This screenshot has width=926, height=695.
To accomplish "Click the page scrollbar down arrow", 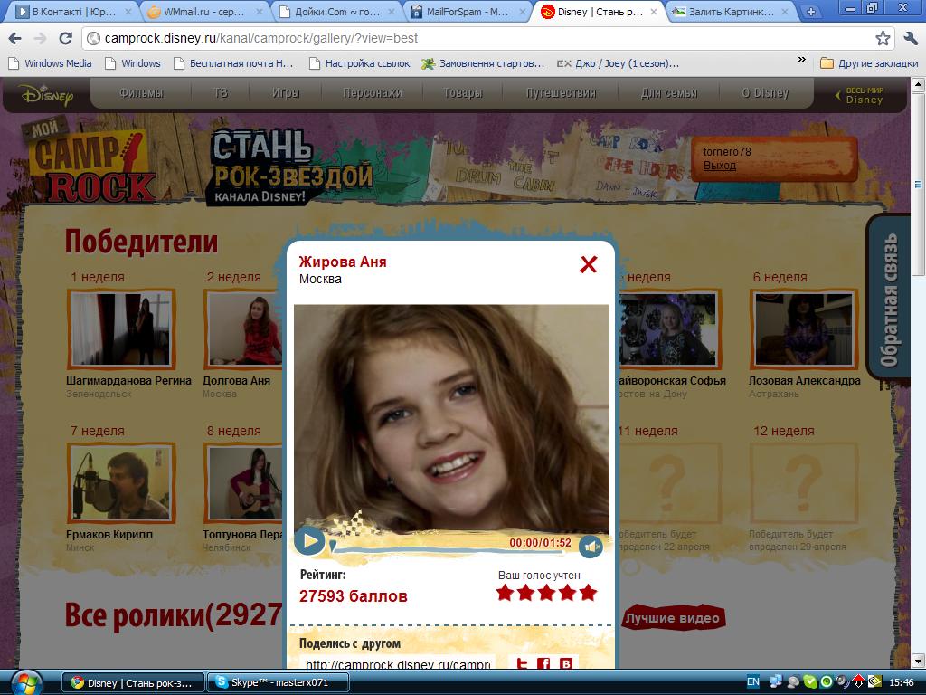I will click(x=919, y=661).
